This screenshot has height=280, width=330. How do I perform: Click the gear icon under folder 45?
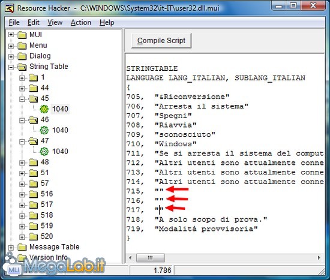point(44,109)
